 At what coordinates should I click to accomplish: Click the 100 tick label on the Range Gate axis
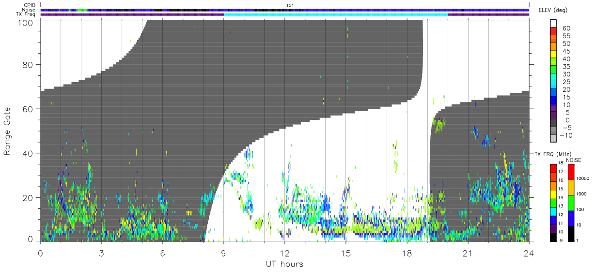(26, 22)
